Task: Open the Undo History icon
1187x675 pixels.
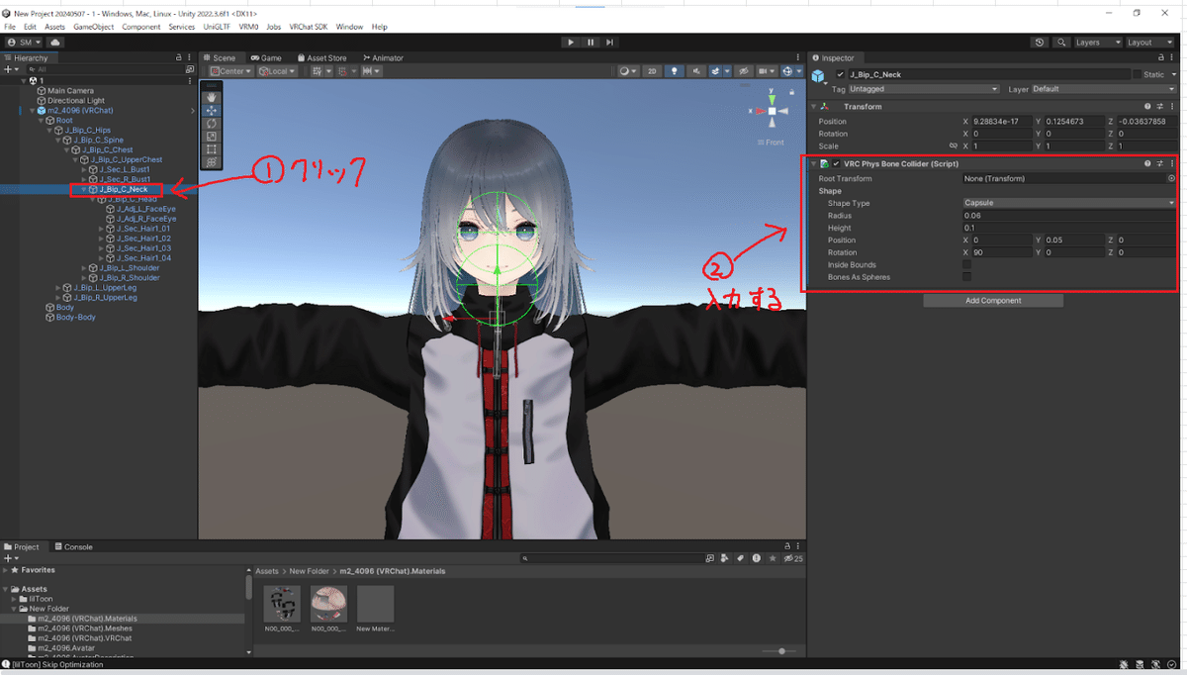Action: [1040, 43]
